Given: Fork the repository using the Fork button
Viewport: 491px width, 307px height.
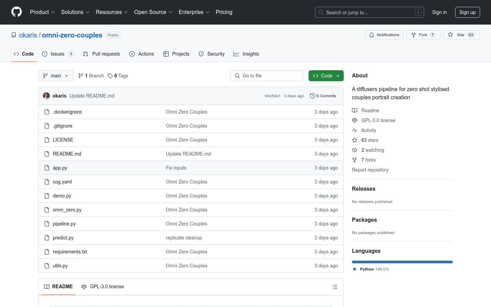Looking at the screenshot, I should pos(423,35).
